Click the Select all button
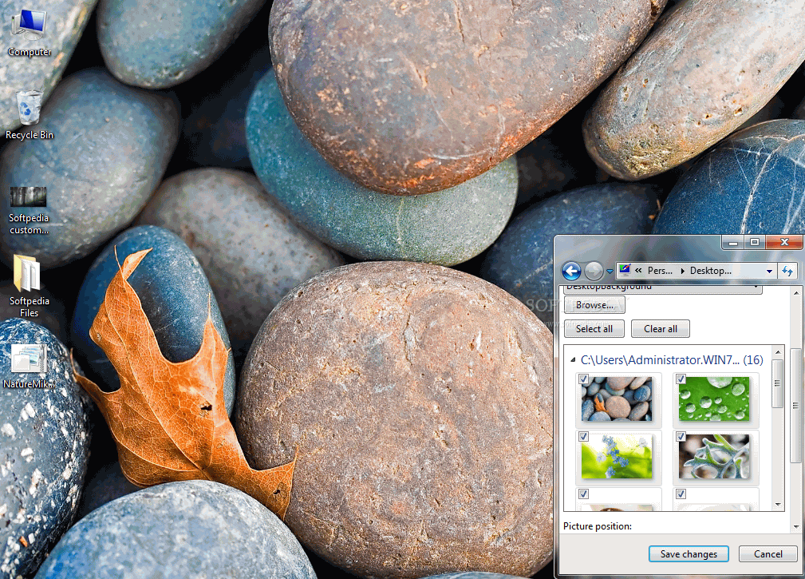 tap(594, 329)
